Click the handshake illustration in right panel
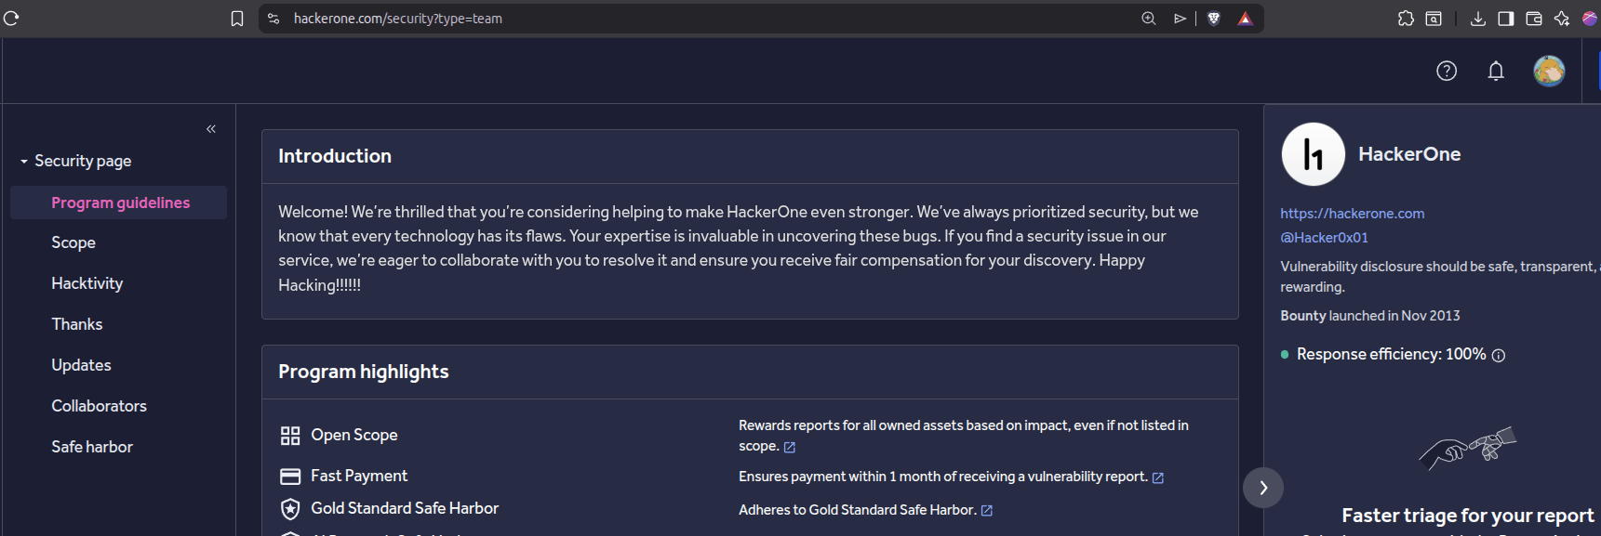1601x536 pixels. pos(1467,448)
